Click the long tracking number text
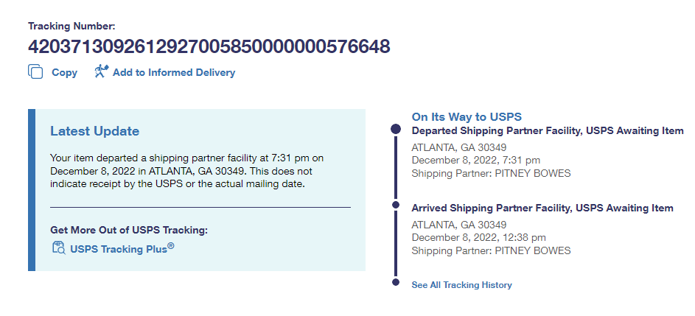The width and height of the screenshot is (695, 316). click(209, 46)
